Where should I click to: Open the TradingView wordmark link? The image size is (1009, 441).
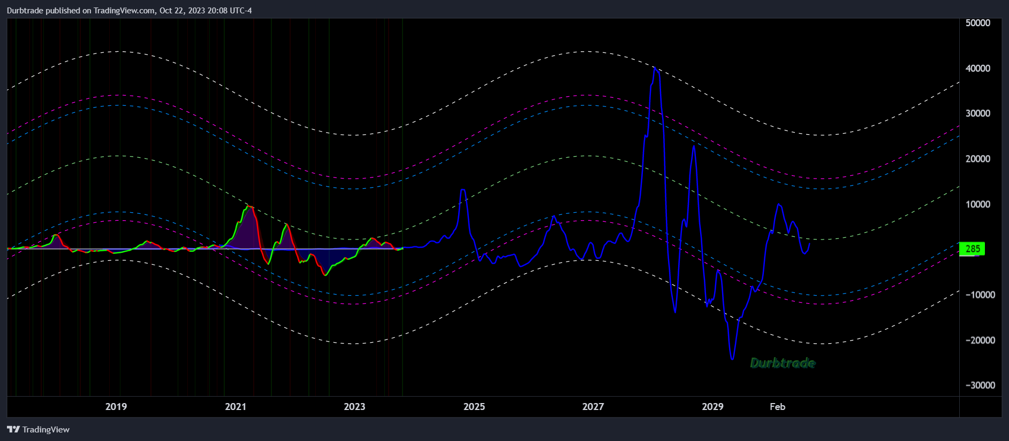tap(46, 429)
